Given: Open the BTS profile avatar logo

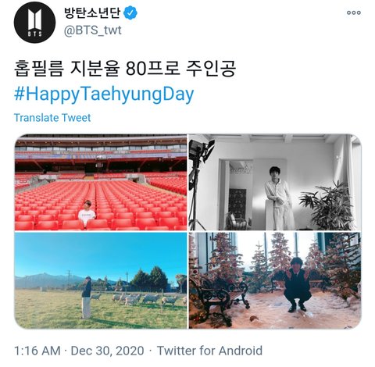Looking at the screenshot, I should [34, 23].
